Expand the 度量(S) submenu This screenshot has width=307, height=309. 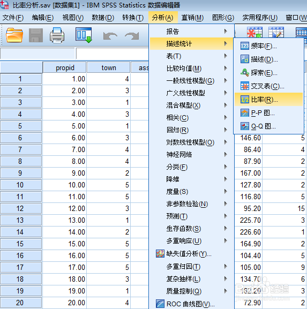[192, 192]
